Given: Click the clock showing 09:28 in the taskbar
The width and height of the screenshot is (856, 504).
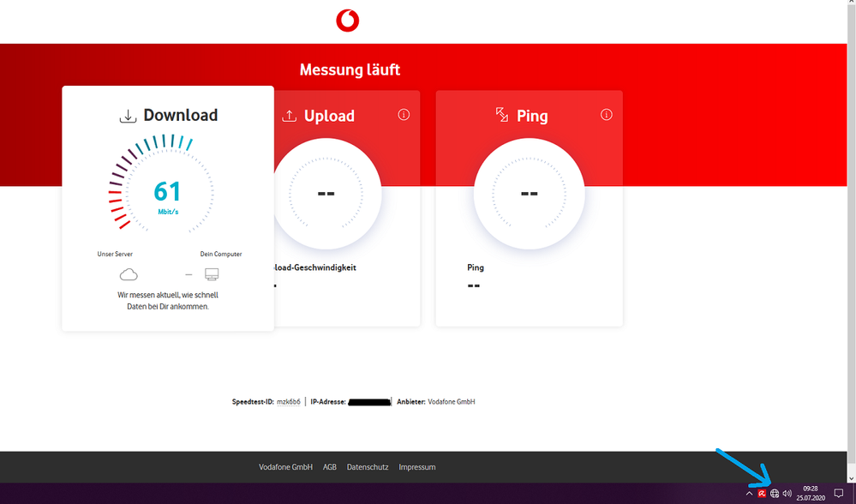Looking at the screenshot, I should tap(809, 489).
